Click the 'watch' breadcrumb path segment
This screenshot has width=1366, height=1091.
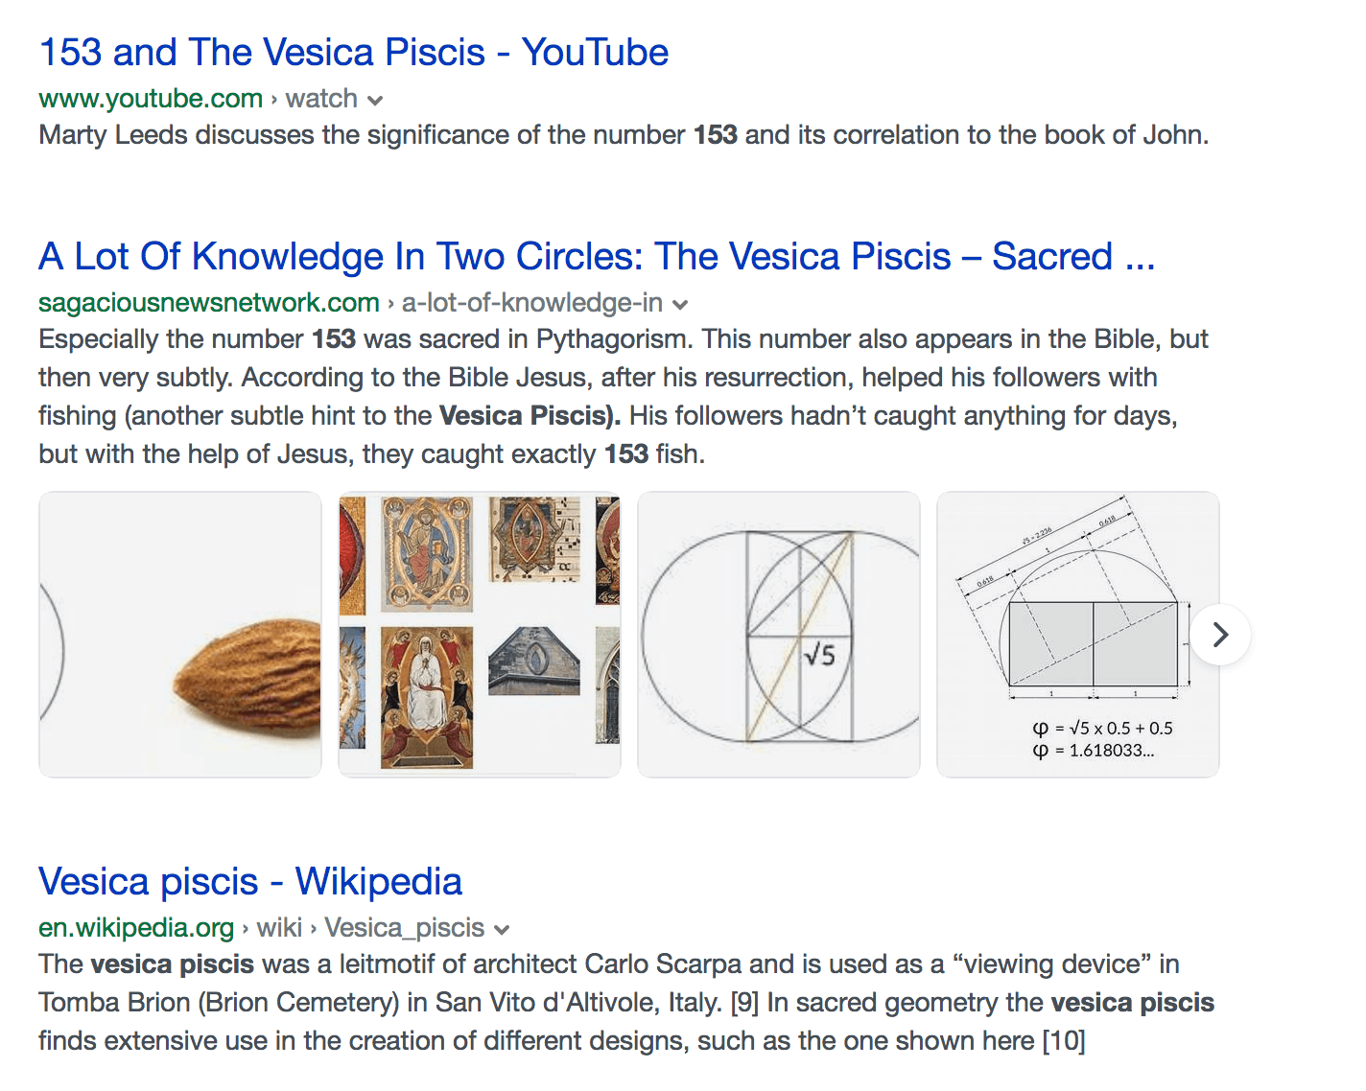point(321,99)
